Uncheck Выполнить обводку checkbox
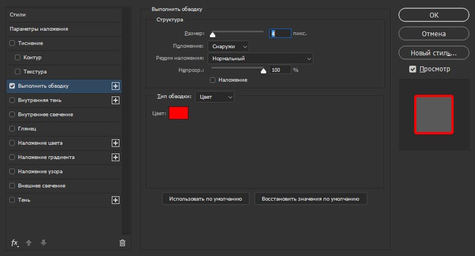475x256 pixels. click(x=12, y=86)
